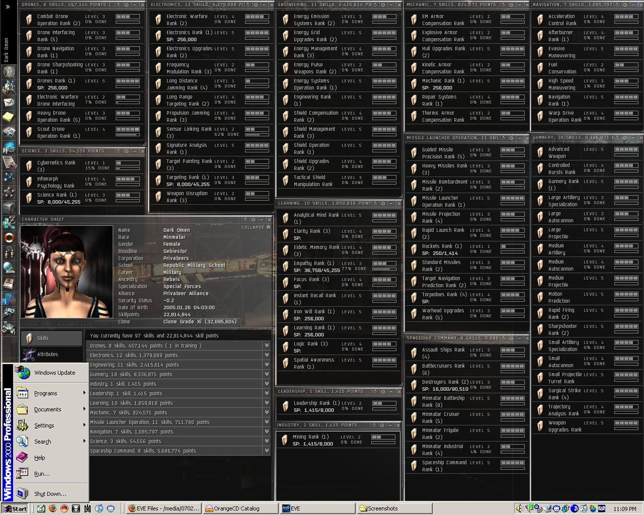Click the 11:09 PM taskbar clock
This screenshot has height=515, width=644.
(625, 509)
